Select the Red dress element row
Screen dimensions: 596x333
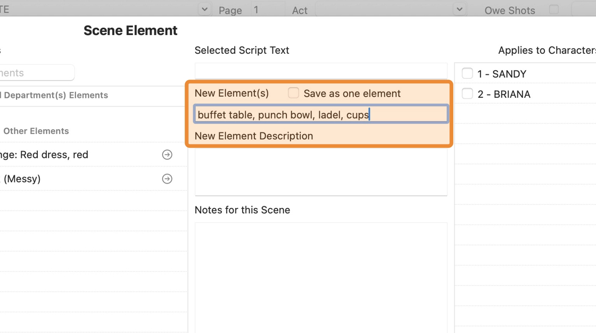coord(80,155)
